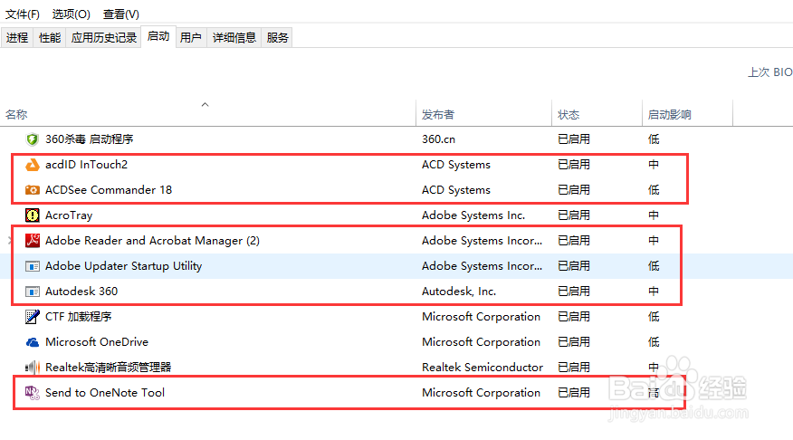This screenshot has height=440, width=793.
Task: Click the Send to OneNote Tool icon
Action: pos(33,392)
